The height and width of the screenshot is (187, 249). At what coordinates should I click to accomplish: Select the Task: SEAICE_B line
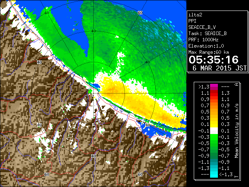[x=207, y=34]
